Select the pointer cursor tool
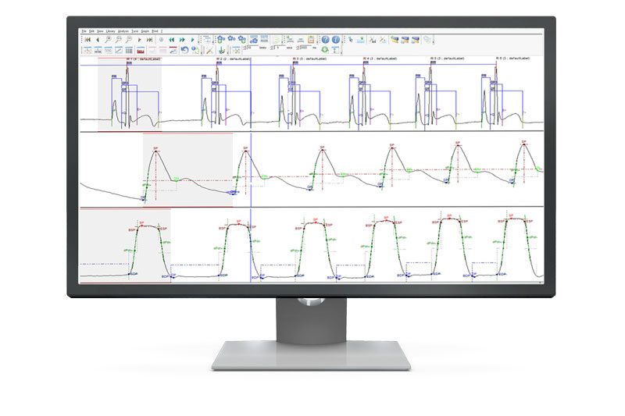This screenshot has height=416, width=625. (x=350, y=39)
